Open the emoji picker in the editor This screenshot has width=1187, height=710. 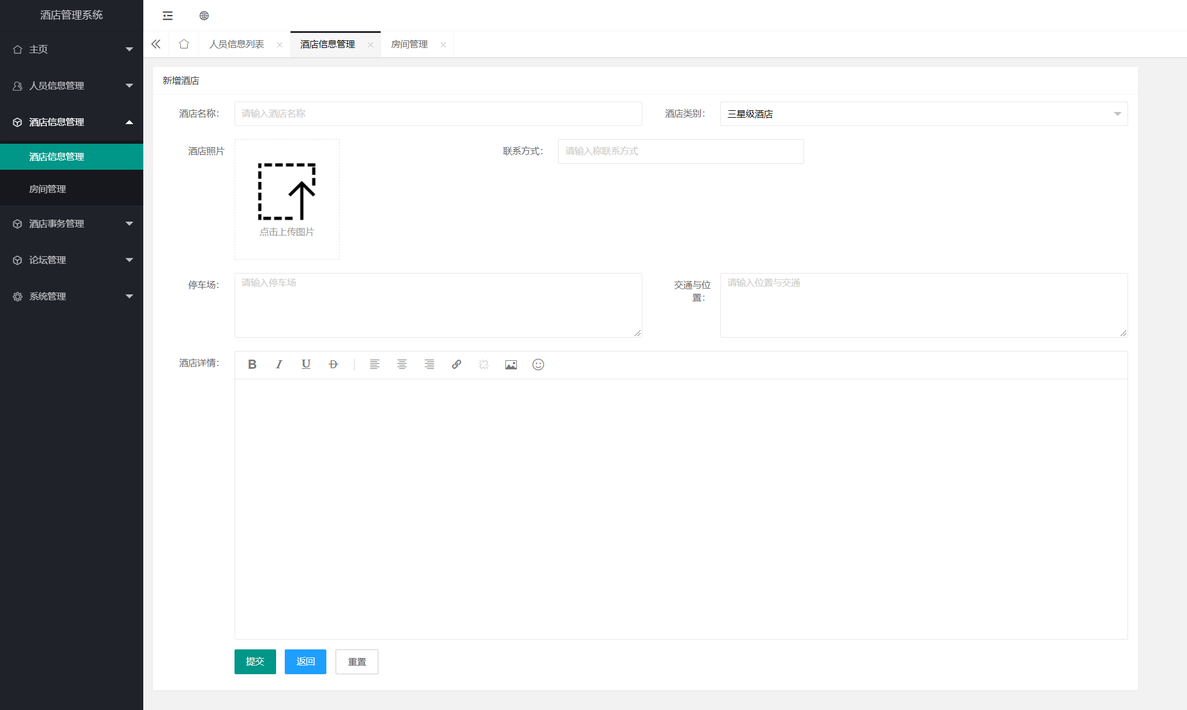[x=538, y=364]
